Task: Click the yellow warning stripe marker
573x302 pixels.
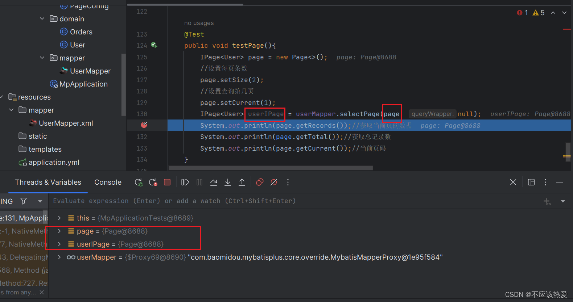Action: (567, 156)
